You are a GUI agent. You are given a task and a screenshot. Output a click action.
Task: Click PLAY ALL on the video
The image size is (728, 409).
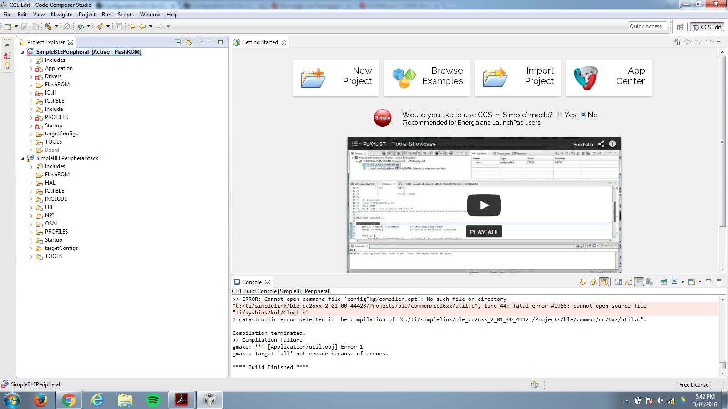[x=484, y=232]
